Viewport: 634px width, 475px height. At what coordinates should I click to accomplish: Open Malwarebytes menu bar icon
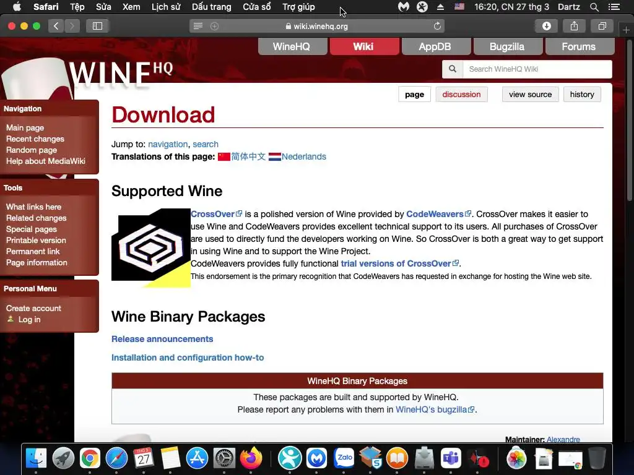click(x=404, y=7)
